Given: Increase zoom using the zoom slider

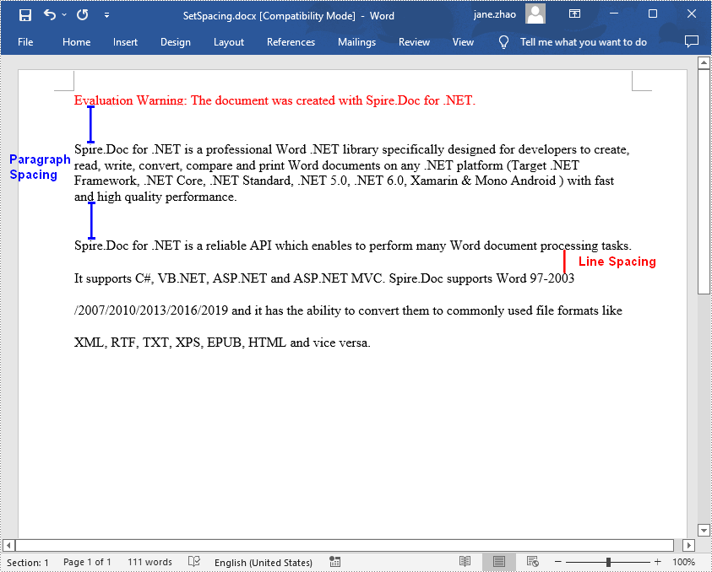Looking at the screenshot, I should pos(657,561).
